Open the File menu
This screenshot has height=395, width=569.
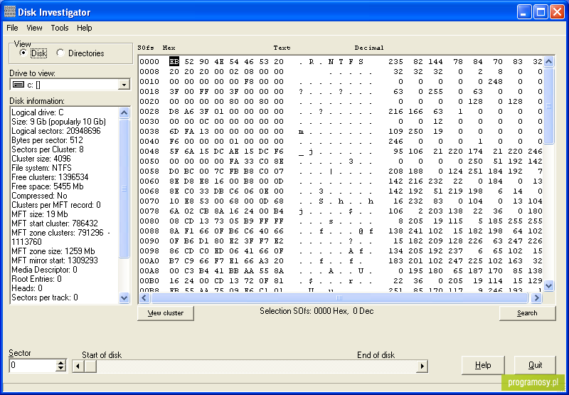[12, 28]
